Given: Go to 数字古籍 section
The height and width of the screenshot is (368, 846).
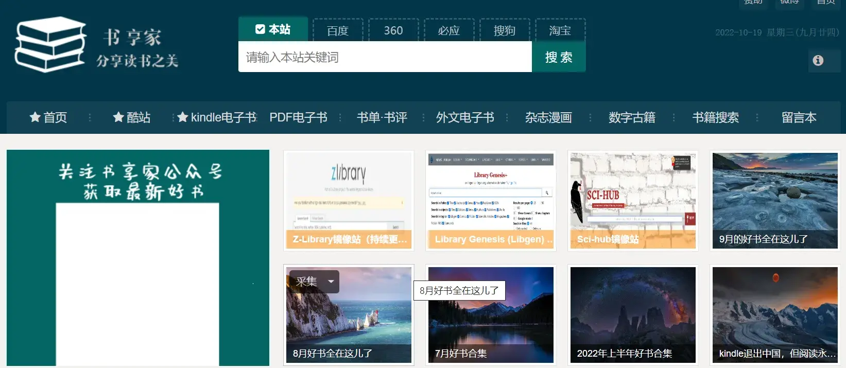Looking at the screenshot, I should (632, 117).
